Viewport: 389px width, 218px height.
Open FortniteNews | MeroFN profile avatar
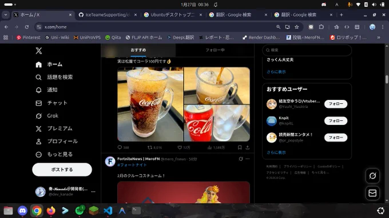(110, 162)
